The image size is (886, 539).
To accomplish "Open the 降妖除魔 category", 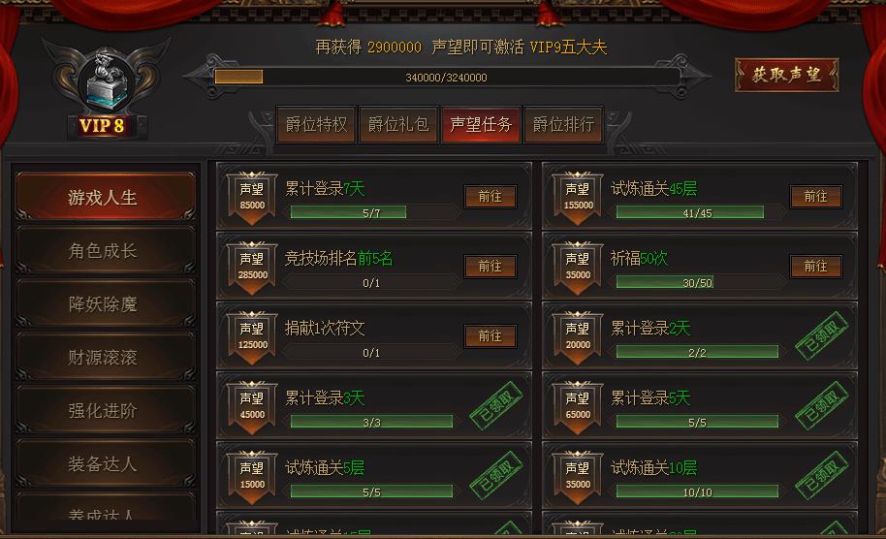I will click(x=105, y=304).
